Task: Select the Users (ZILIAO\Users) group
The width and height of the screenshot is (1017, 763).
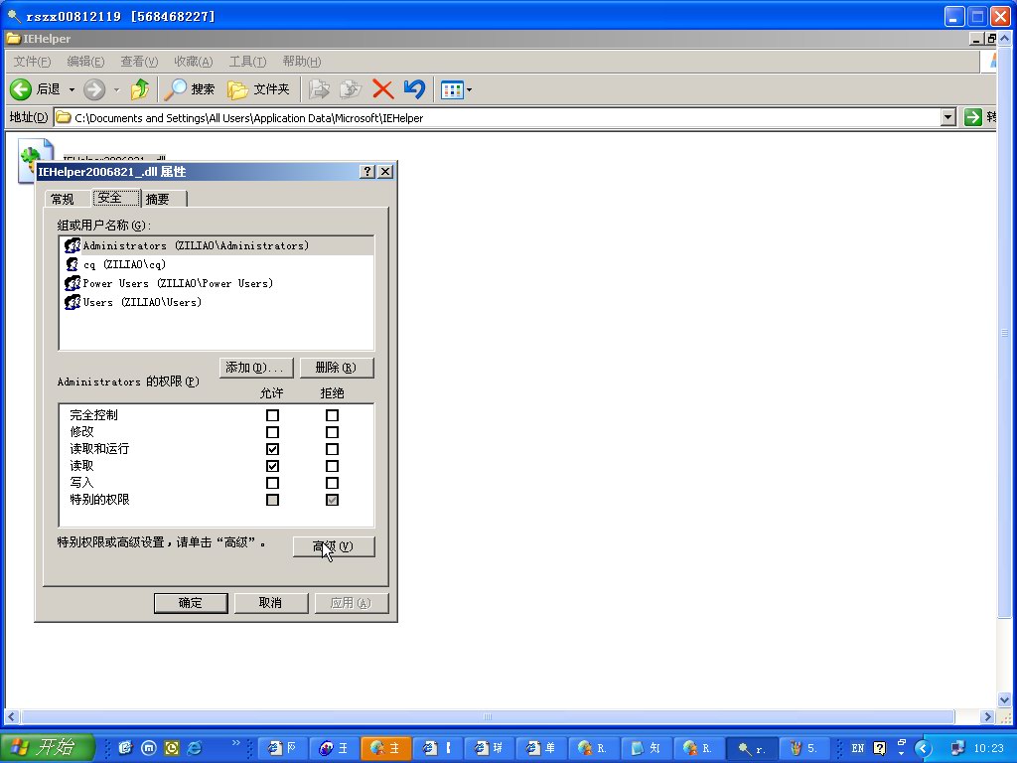Action: (133, 302)
